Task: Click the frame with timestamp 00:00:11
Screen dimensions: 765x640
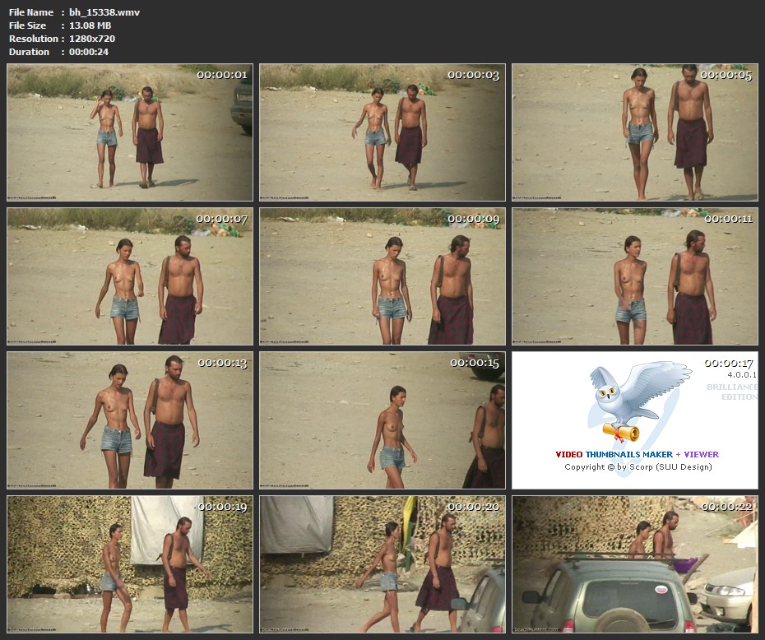Action: (635, 276)
